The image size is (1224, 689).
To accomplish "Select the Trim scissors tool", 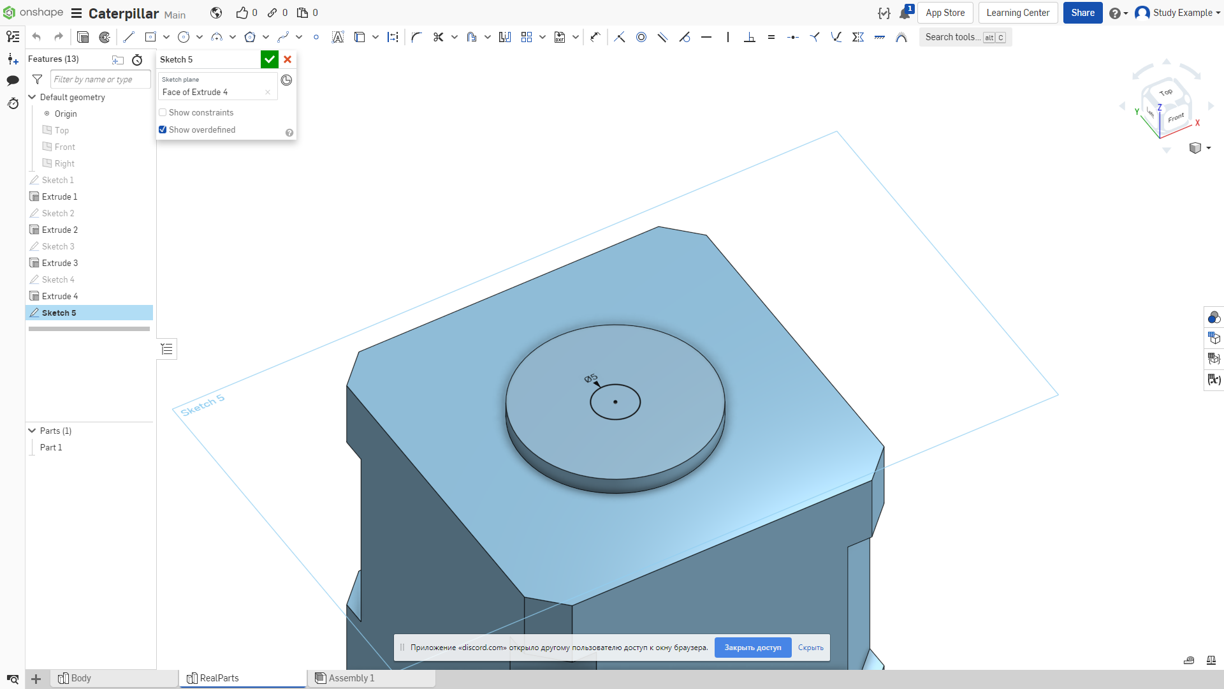I will [438, 37].
